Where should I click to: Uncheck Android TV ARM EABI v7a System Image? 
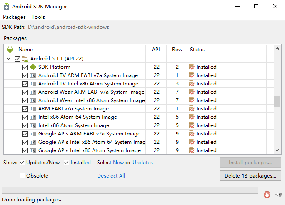(x=25, y=75)
